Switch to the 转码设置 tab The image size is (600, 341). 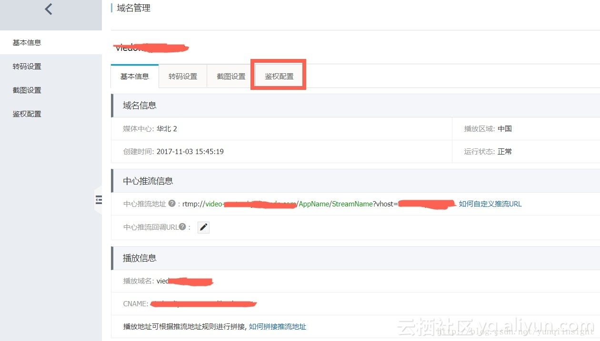click(182, 75)
